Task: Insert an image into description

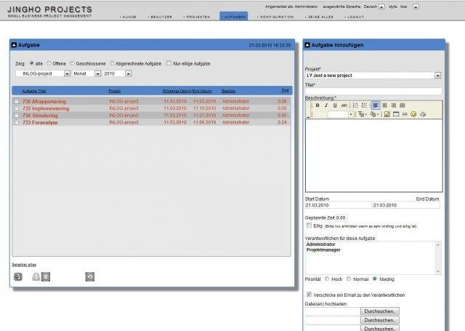Action: coord(387,114)
